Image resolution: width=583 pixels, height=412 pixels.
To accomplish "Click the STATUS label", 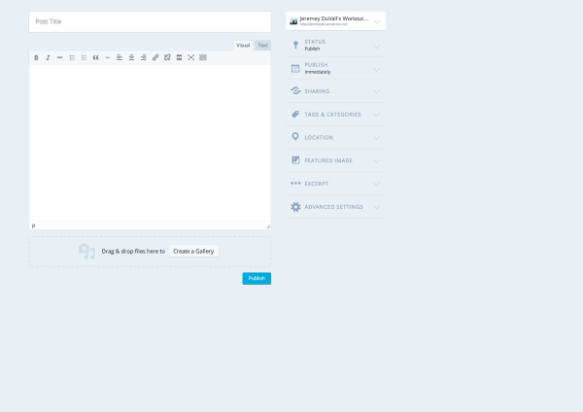I will (315, 42).
